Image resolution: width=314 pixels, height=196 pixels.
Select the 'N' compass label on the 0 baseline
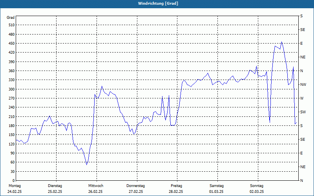click(x=301, y=181)
